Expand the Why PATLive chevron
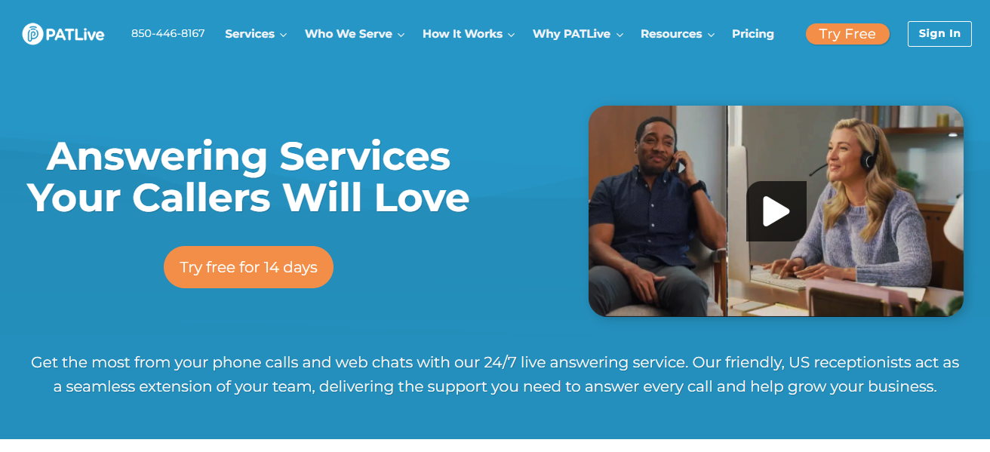The height and width of the screenshot is (452, 990). coord(619,35)
